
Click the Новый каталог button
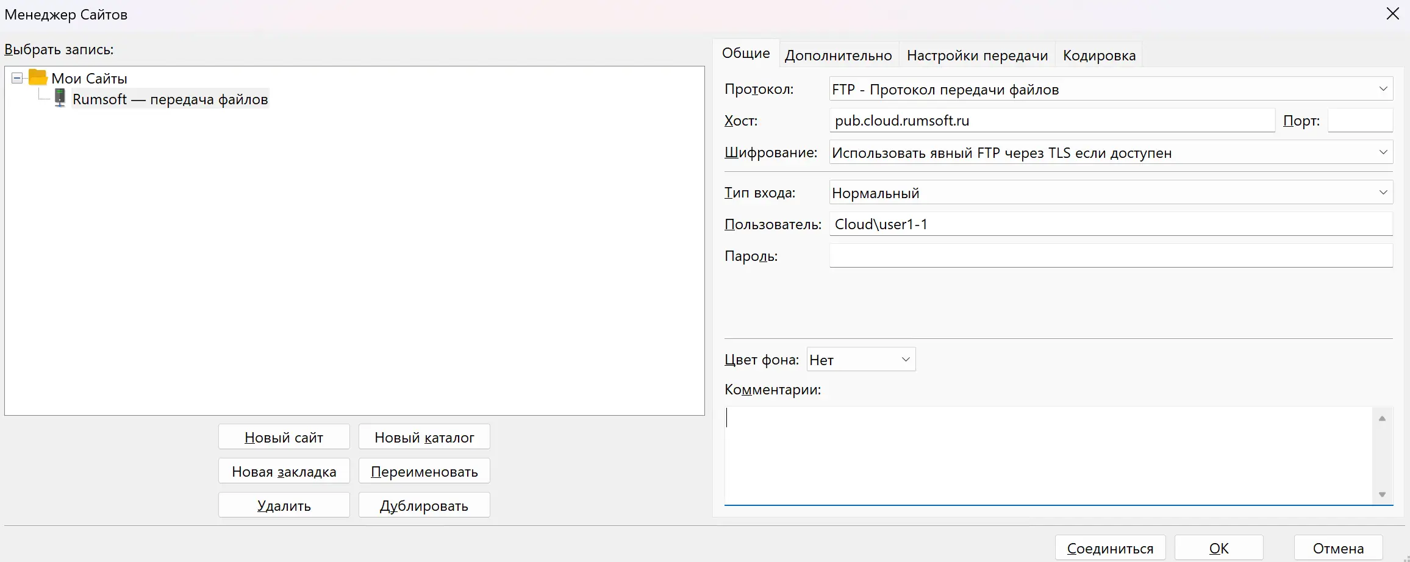pyautogui.click(x=424, y=437)
